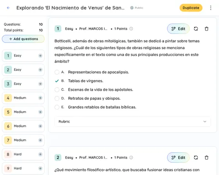Click the target icon on sidebar item 8
This screenshot has width=219, height=175.
point(40,154)
